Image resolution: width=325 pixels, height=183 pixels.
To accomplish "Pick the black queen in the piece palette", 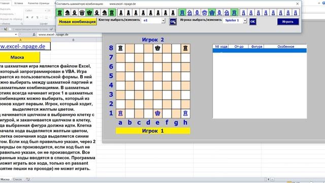I will (82, 13).
